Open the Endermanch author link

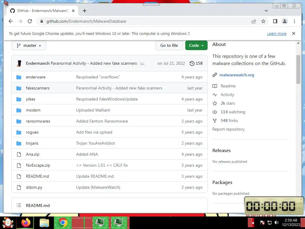pyautogui.click(x=38, y=63)
